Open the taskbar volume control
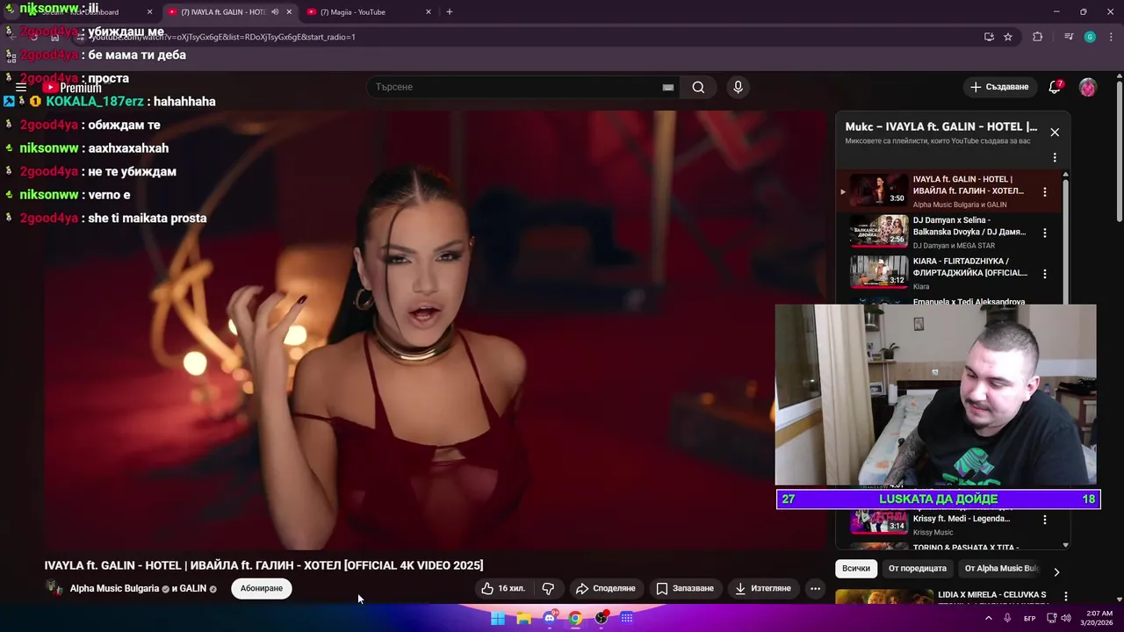This screenshot has height=632, width=1124. click(1066, 618)
